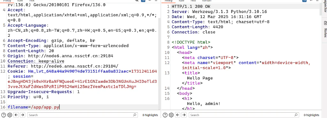
Task: Go to previous search match in request
Action: pyautogui.click(x=16, y=115)
